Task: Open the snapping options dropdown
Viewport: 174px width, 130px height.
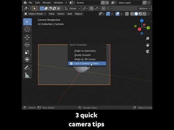Action: (x=97, y=8)
